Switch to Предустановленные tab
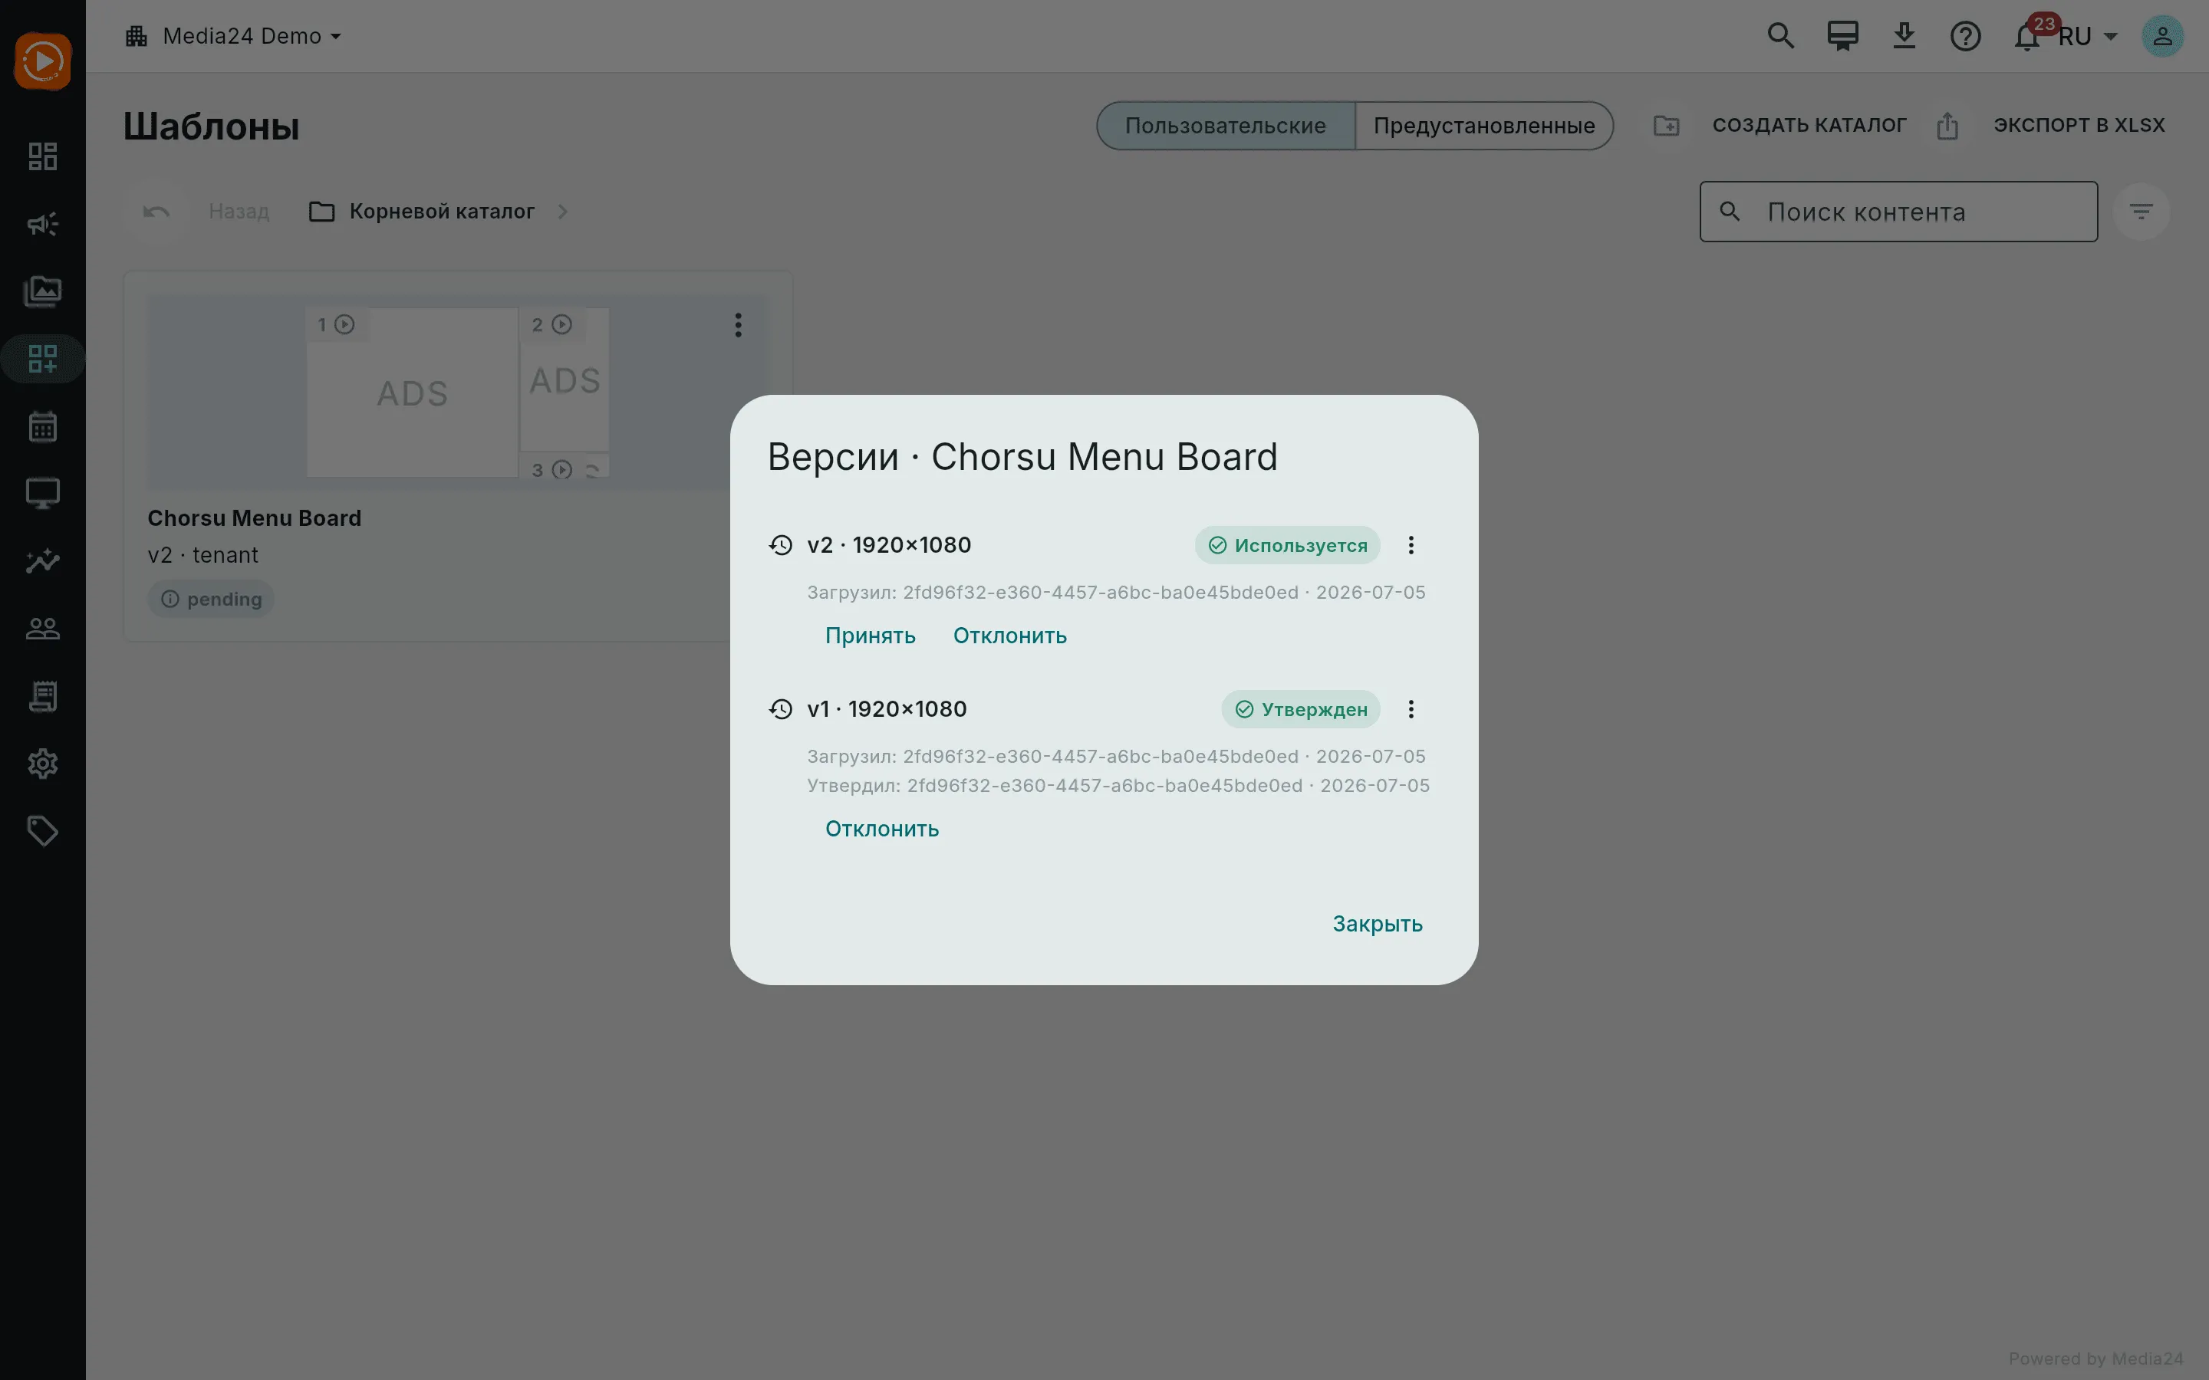The image size is (2209, 1380). pos(1484,125)
